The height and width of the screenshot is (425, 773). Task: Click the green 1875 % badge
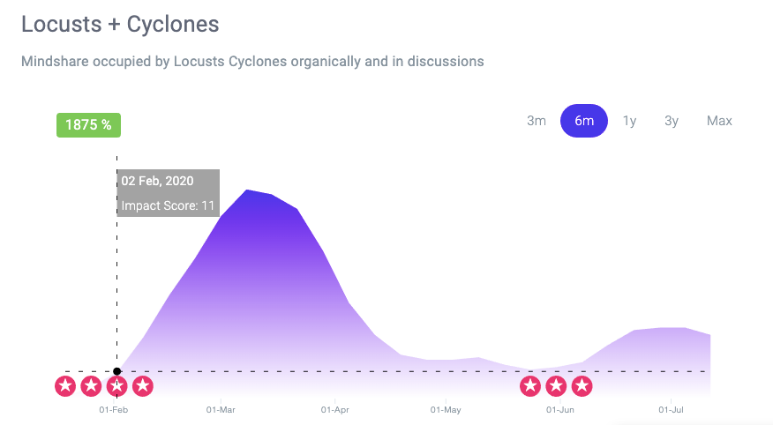pyautogui.click(x=89, y=125)
